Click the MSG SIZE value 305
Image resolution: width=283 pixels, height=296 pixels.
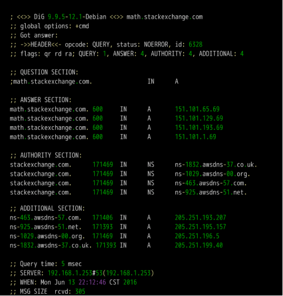(x=80, y=292)
